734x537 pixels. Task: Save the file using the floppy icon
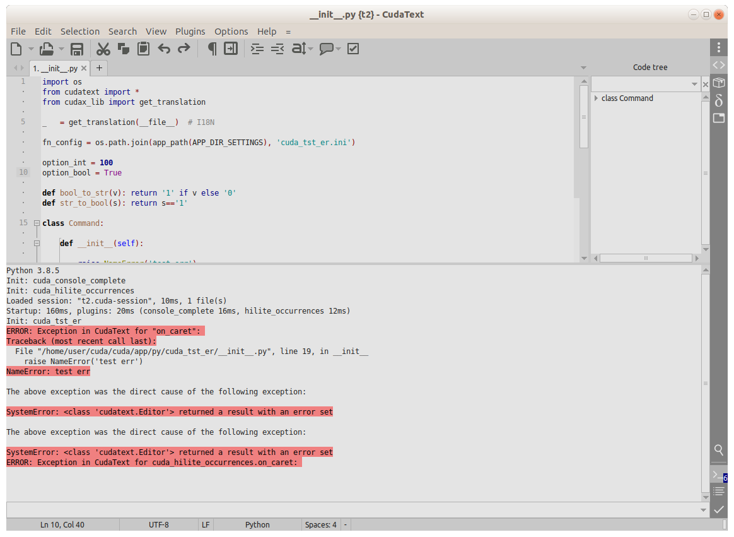[x=77, y=49]
